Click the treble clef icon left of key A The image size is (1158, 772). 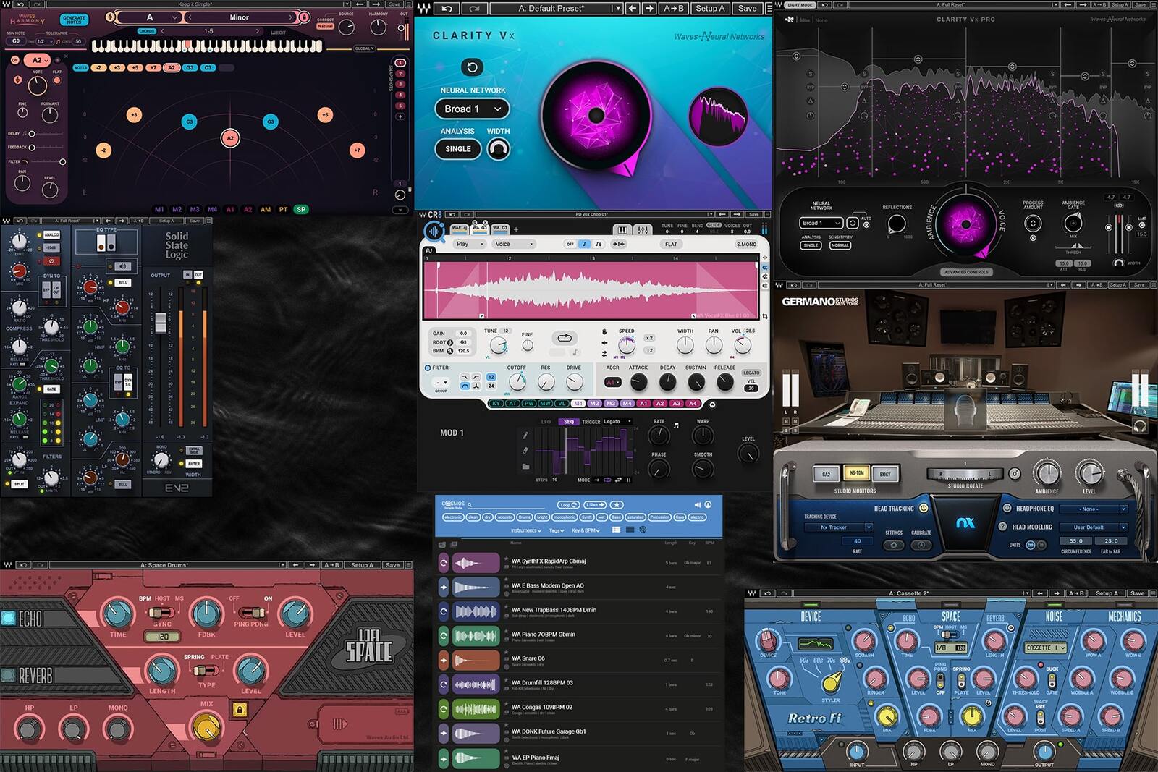(x=111, y=17)
